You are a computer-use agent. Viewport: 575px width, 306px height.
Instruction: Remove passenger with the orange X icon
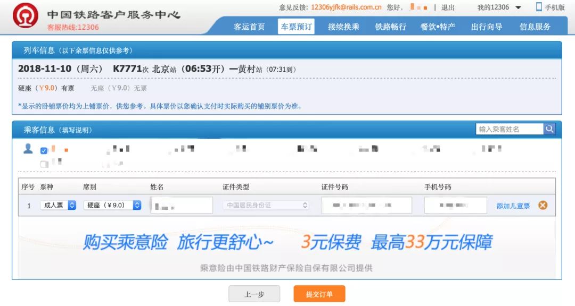[542, 205]
